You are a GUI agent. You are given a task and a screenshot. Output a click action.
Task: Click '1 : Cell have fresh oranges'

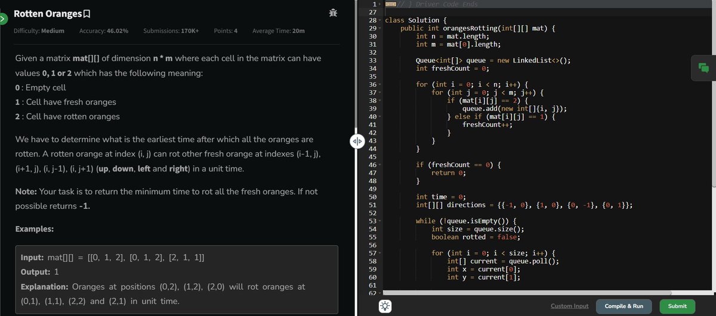(64, 102)
